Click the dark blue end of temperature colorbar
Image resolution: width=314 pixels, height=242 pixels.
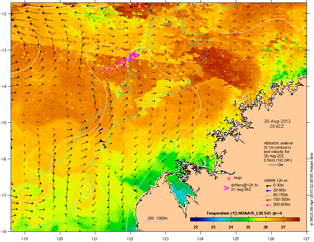point(193,220)
